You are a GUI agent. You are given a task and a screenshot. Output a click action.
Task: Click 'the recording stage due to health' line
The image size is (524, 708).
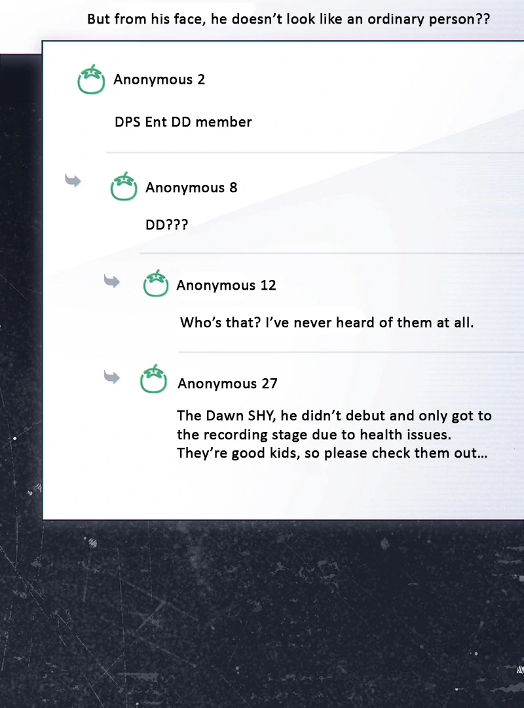tap(314, 435)
